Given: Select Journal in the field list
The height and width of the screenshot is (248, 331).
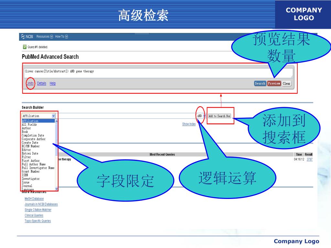Looking at the screenshot, I should pyautogui.click(x=38, y=186).
